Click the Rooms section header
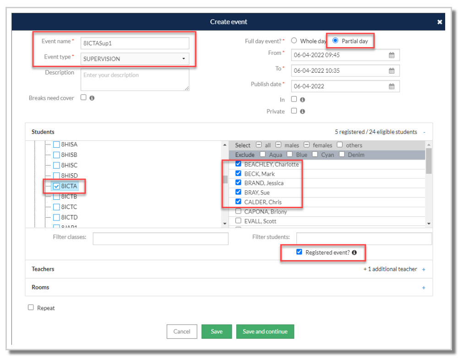Screen dimensions: 458x359 click(229, 288)
